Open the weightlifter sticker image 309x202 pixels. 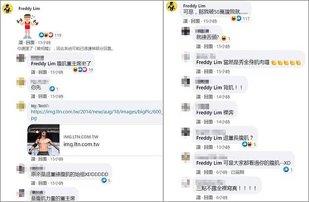pos(28,26)
